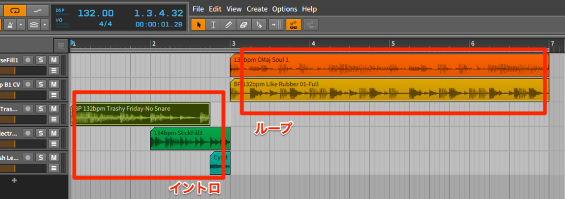The height and width of the screenshot is (199, 565).
Task: Select the time selection tool
Action: tap(214, 25)
